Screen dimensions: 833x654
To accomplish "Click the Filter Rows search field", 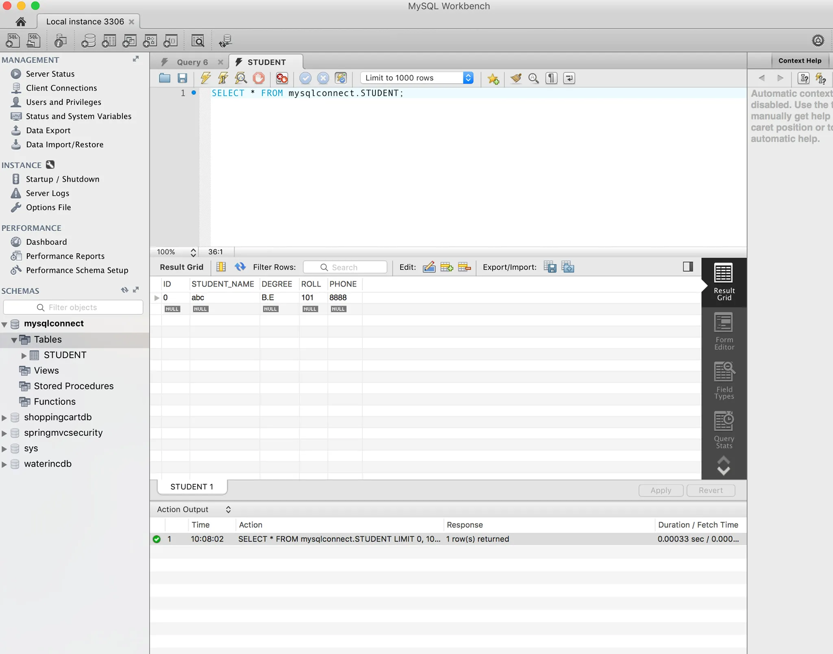I will pyautogui.click(x=345, y=267).
